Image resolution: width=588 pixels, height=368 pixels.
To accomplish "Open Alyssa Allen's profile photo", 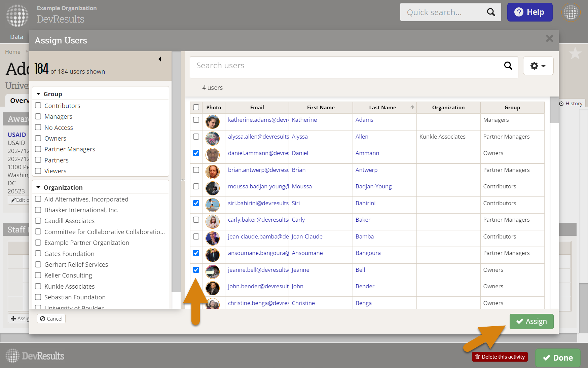I will 213,138.
